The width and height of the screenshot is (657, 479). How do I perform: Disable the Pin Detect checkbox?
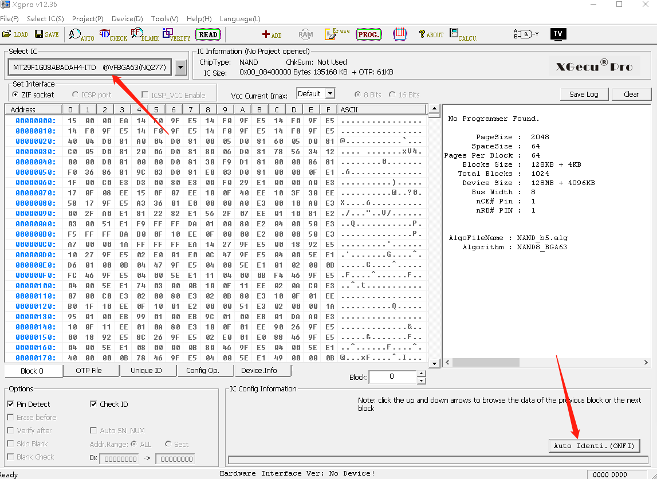point(10,404)
